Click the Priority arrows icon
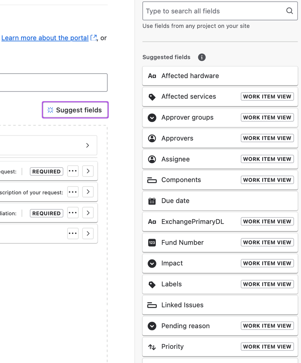Screen dimensions: 301x363 click(152, 347)
